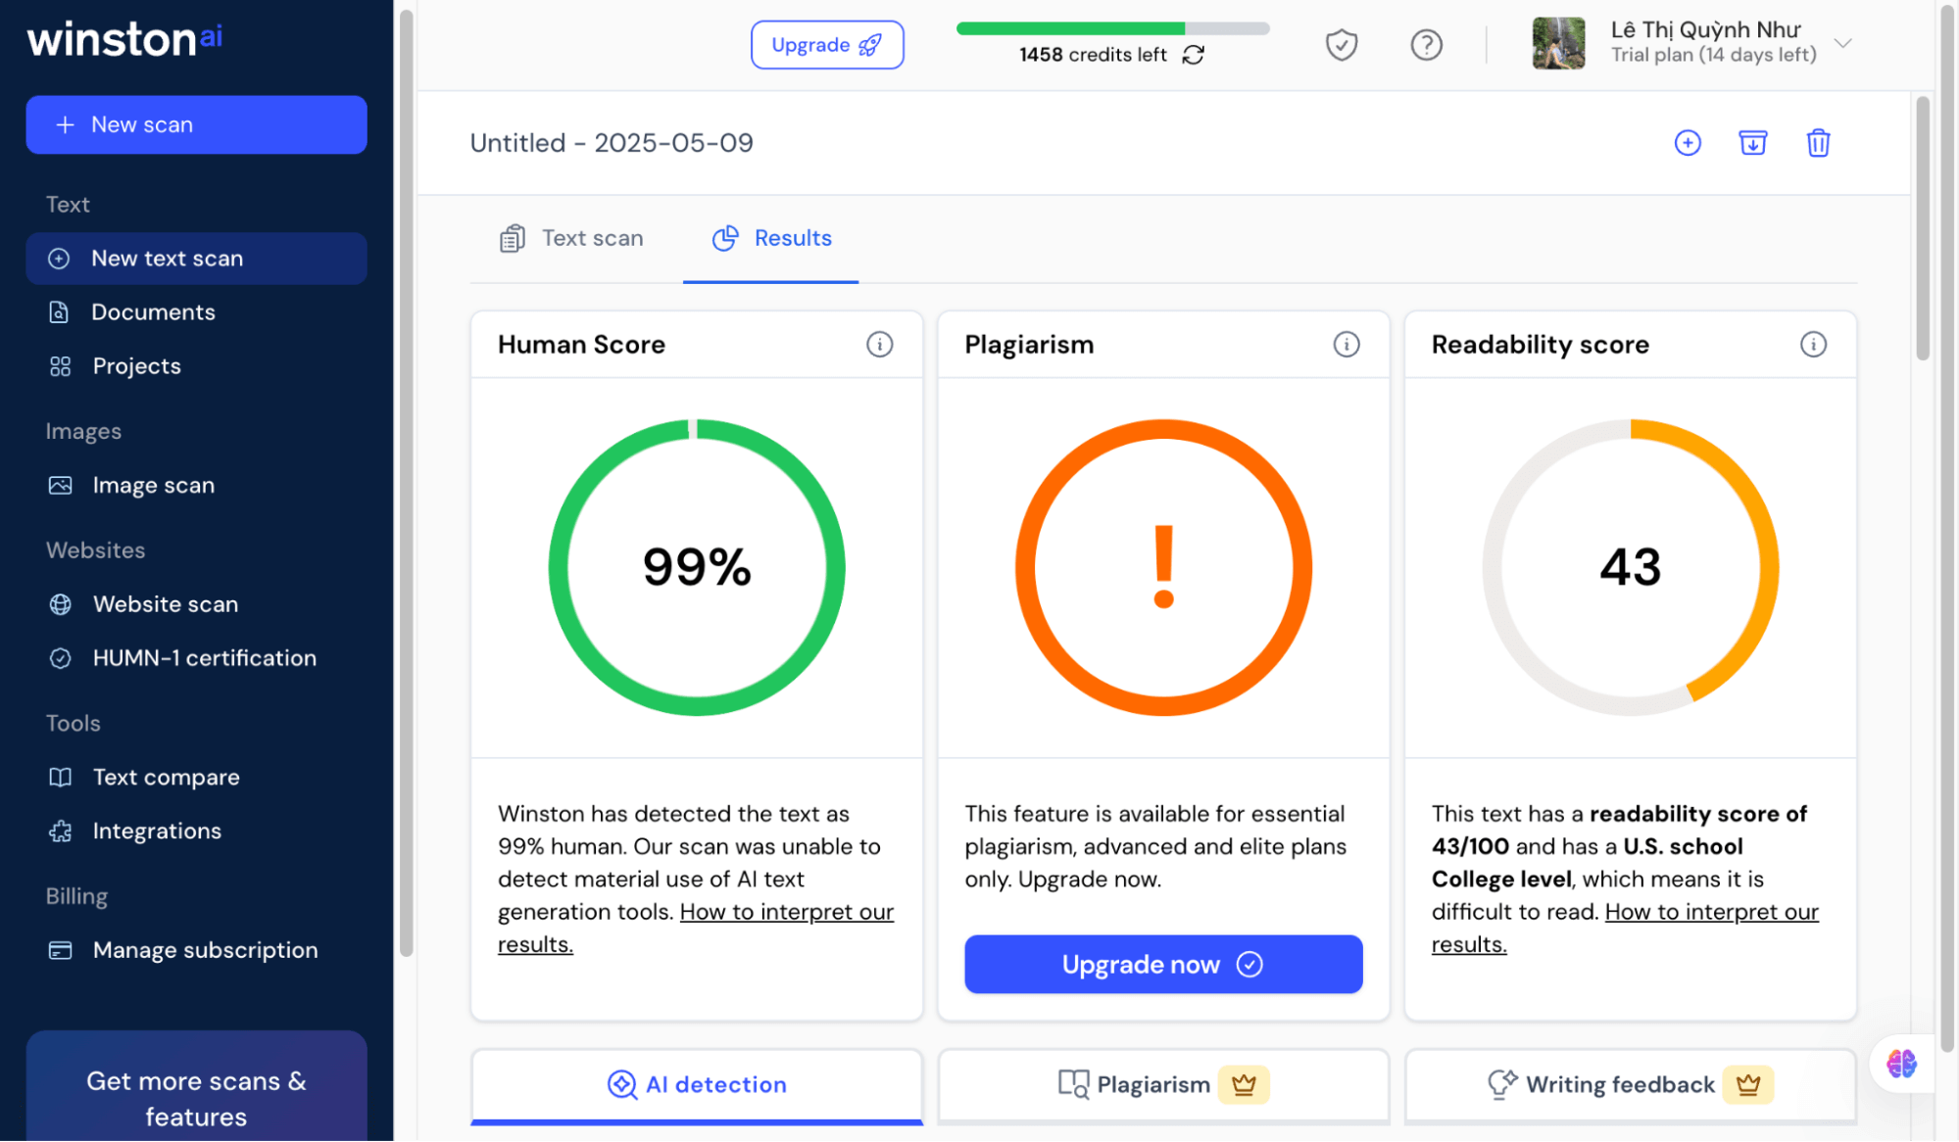
Task: Expand the account dropdown chevron
Action: click(1842, 43)
